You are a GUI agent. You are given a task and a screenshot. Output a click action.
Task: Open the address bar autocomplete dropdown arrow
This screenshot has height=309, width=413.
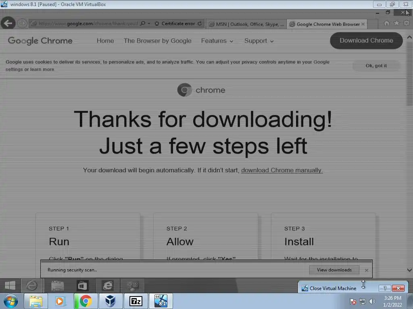click(149, 23)
